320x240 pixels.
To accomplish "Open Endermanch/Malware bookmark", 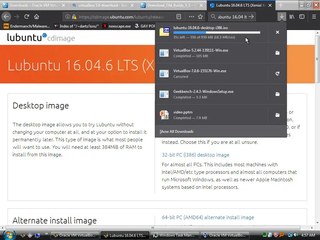I will click(27, 26).
